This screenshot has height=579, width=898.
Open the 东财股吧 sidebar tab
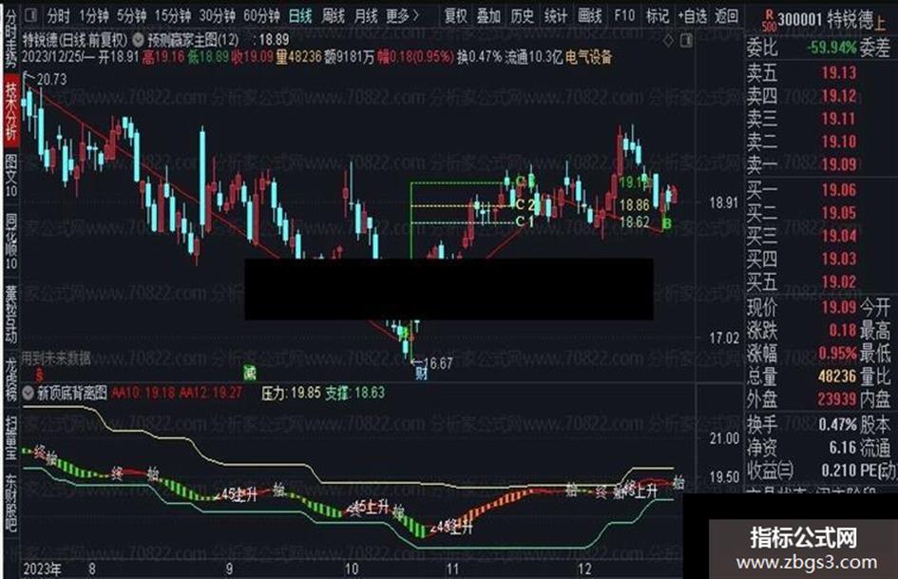click(x=10, y=504)
